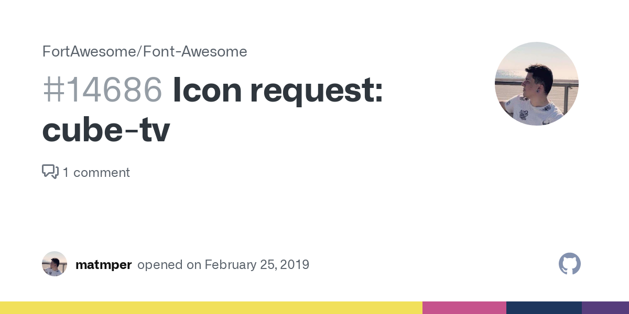Pick the yellow language bar segment
This screenshot has height=314, width=629.
(211, 308)
